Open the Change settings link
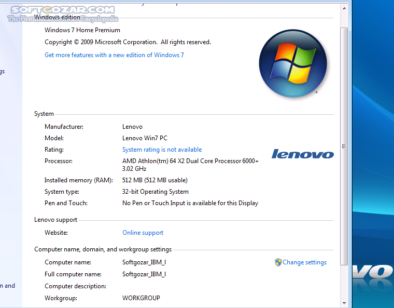The height and width of the screenshot is (308, 394). (x=304, y=262)
